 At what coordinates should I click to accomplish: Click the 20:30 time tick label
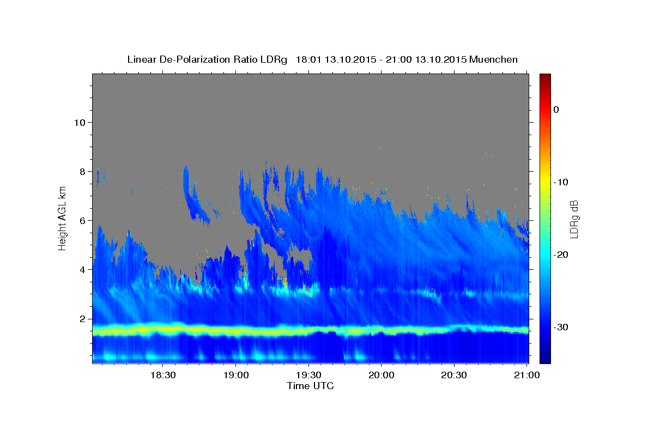tap(453, 375)
